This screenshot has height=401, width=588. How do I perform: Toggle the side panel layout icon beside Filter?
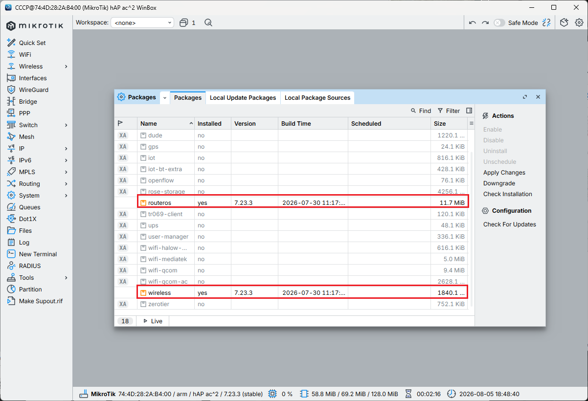point(469,111)
